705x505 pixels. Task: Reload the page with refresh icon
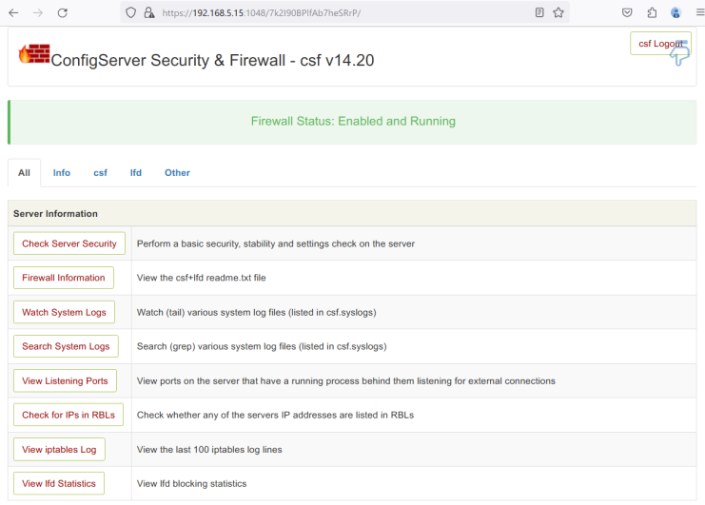point(63,12)
